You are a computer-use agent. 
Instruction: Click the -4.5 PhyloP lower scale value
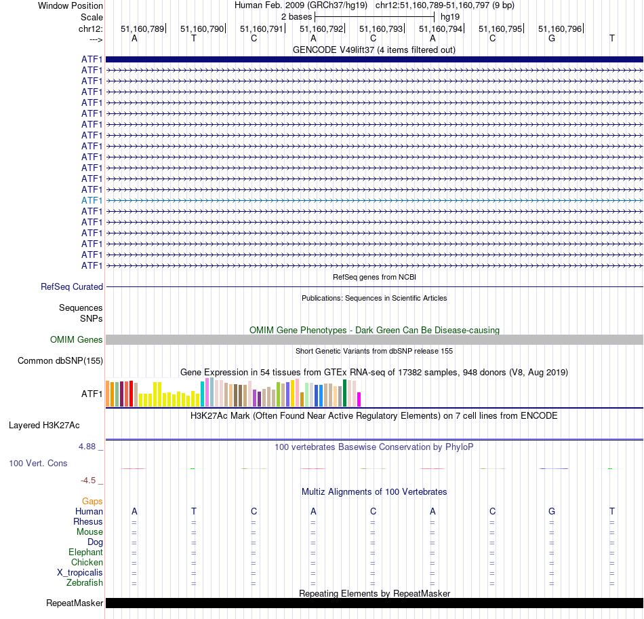[x=88, y=481]
